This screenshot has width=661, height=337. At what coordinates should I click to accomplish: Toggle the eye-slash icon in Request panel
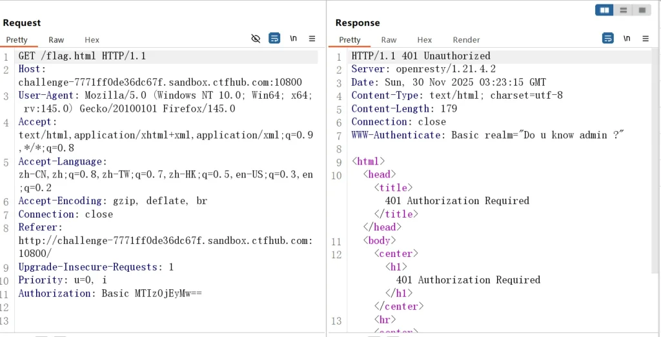[x=256, y=39]
